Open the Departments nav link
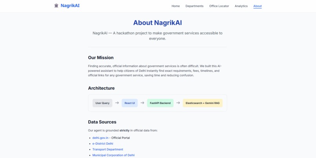Viewport: 316px width, 158px height. coord(194,6)
